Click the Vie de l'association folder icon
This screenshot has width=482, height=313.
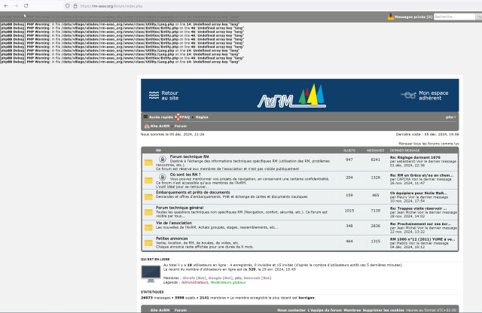pos(149,226)
